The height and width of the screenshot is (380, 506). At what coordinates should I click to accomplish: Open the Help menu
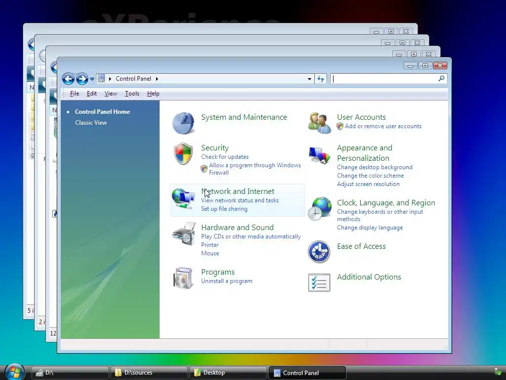[153, 94]
